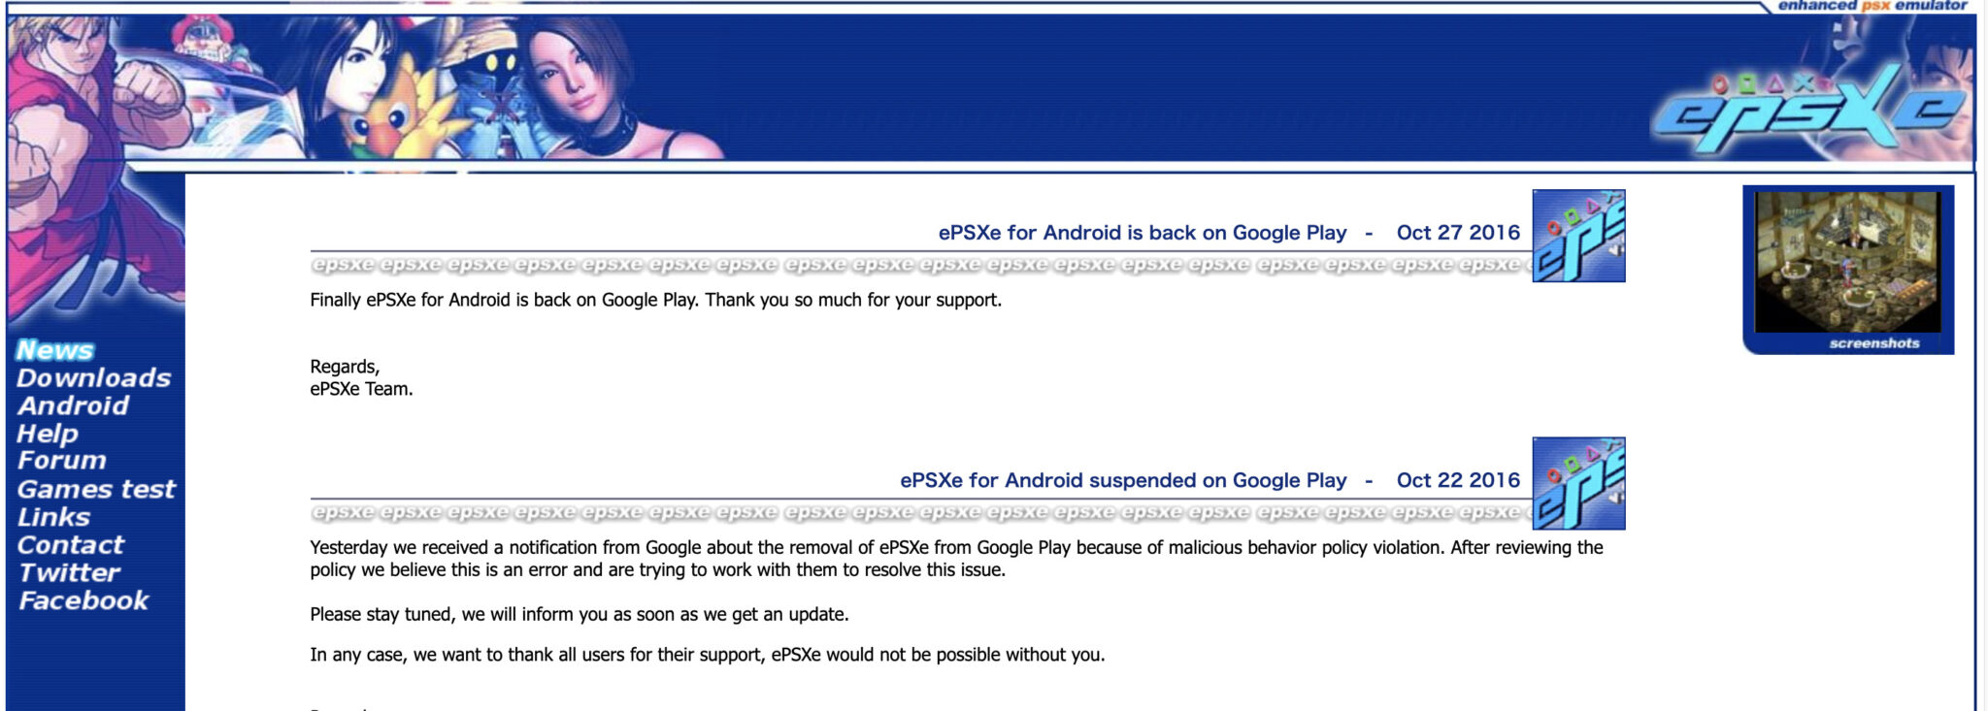Go to the Downloads page
1988x711 pixels.
(93, 378)
